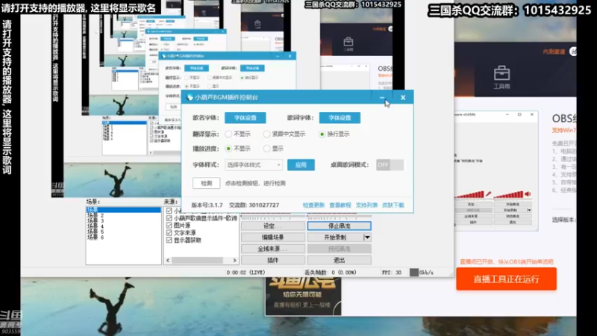The height and width of the screenshot is (336, 597).
Task: Click the 插件 plugins button in OBS
Action: (273, 260)
